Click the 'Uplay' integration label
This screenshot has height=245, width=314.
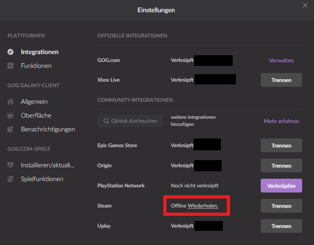[x=104, y=226]
